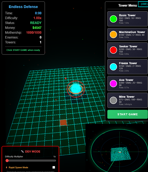The height and width of the screenshot is (172, 148).
Task: Click the START GAME button
Action: 127,114
